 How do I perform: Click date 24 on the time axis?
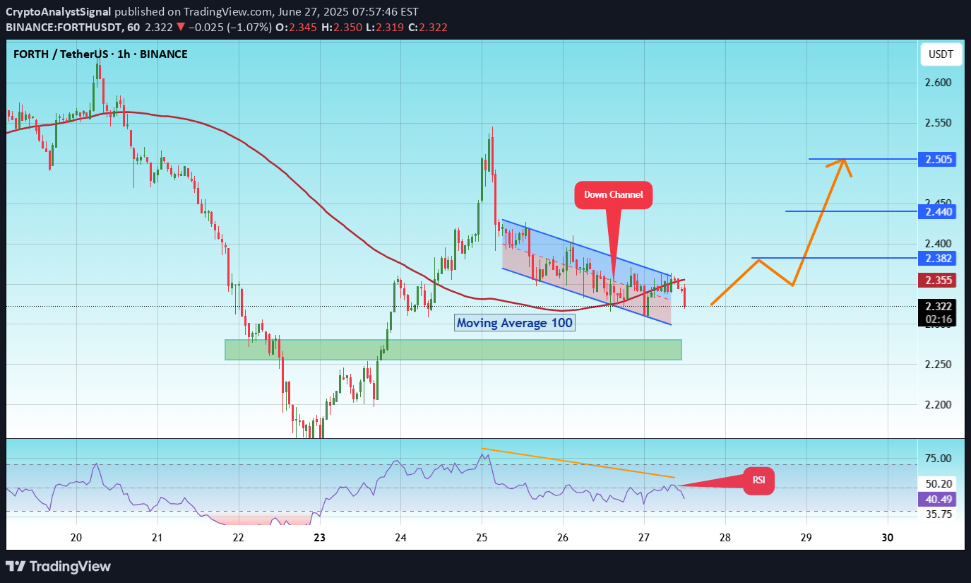tap(400, 537)
